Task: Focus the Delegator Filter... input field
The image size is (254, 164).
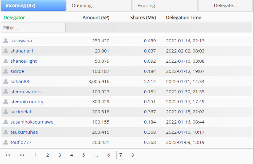Action: 33,27
